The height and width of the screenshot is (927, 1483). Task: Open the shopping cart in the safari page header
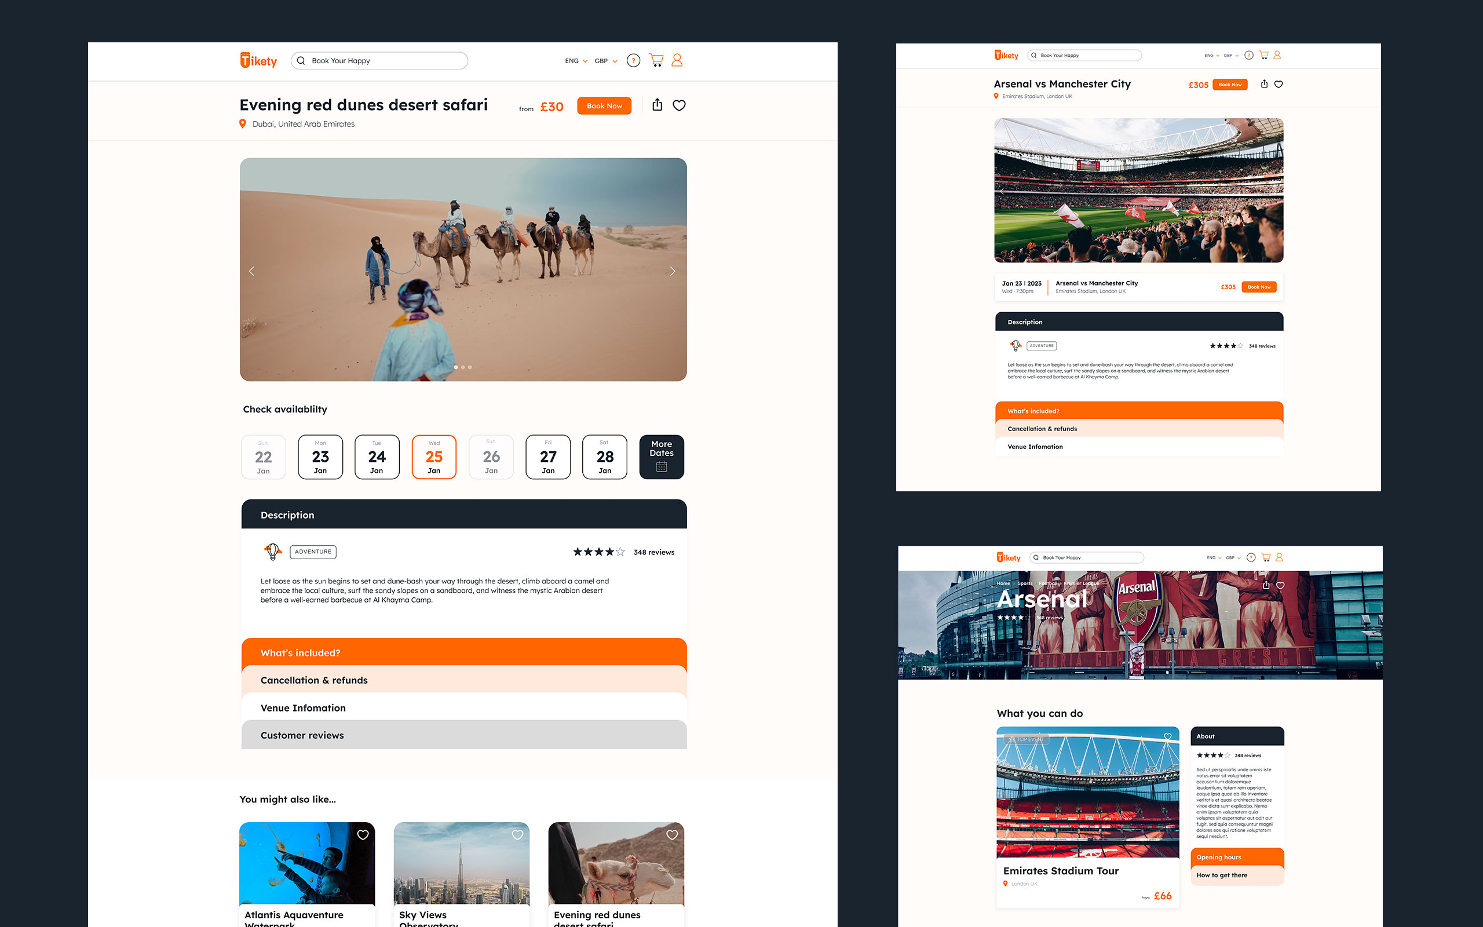pos(656,60)
